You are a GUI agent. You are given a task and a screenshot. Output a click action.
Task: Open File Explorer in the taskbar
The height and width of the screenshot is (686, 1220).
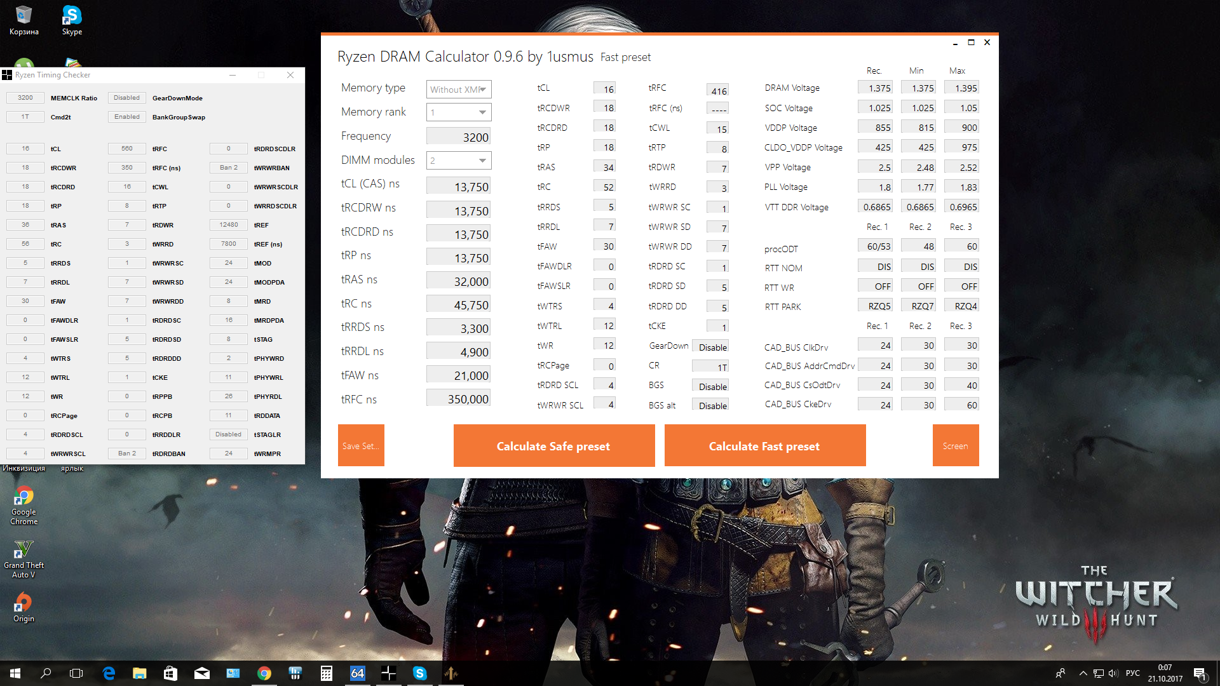pos(140,673)
